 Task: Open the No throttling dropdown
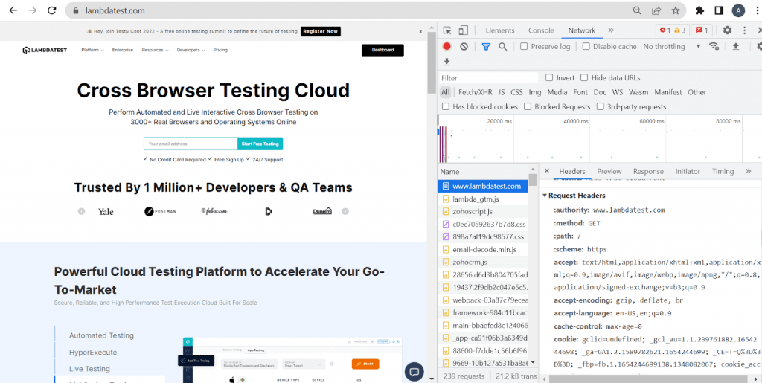tap(672, 46)
